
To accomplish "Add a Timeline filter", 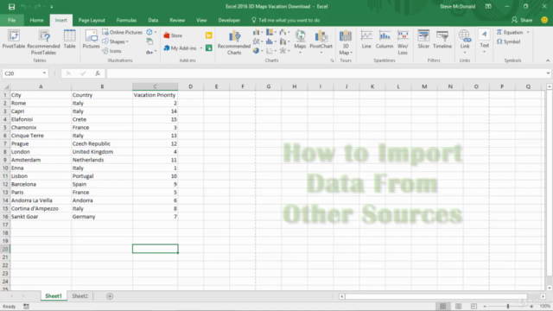I will click(442, 39).
